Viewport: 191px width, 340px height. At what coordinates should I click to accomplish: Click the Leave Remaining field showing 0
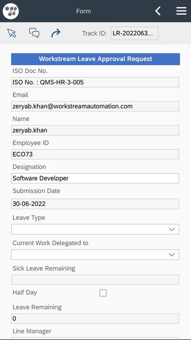[x=95, y=318]
